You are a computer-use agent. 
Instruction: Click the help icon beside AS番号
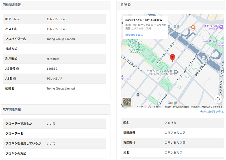(x=18, y=69)
